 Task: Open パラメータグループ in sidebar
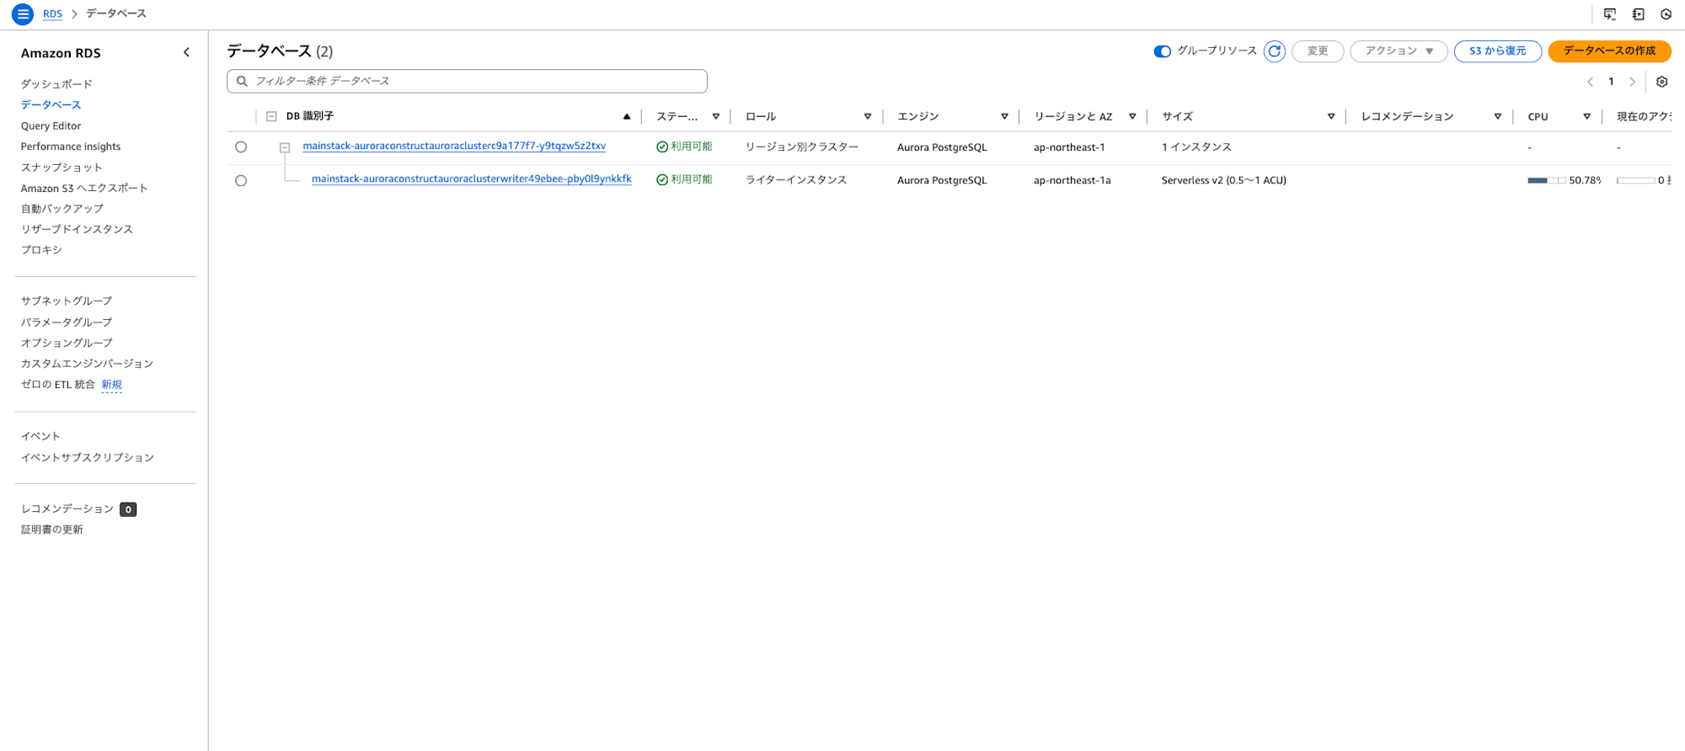click(67, 322)
